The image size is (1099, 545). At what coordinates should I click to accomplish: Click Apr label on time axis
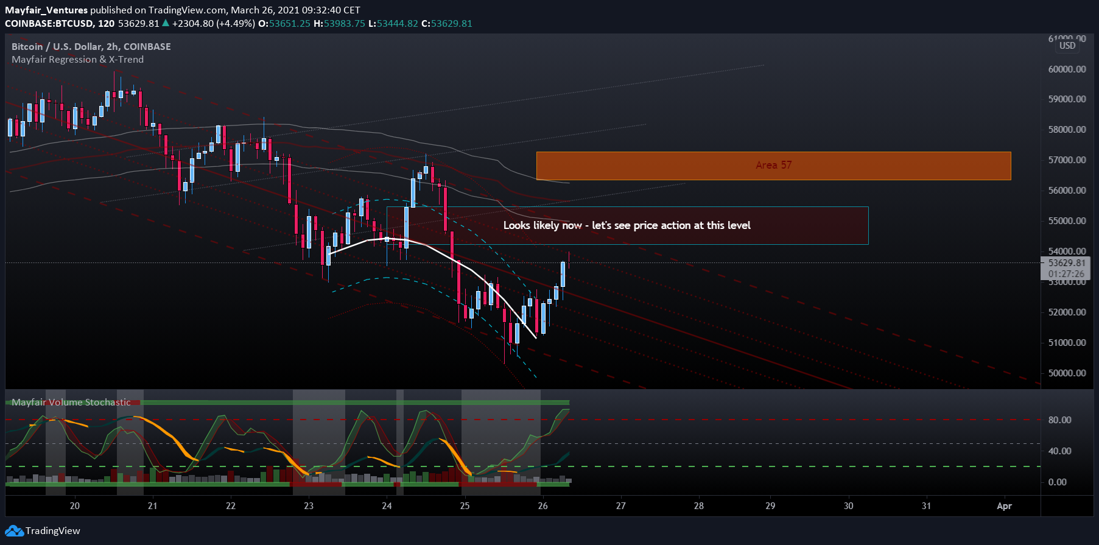pyautogui.click(x=1004, y=506)
